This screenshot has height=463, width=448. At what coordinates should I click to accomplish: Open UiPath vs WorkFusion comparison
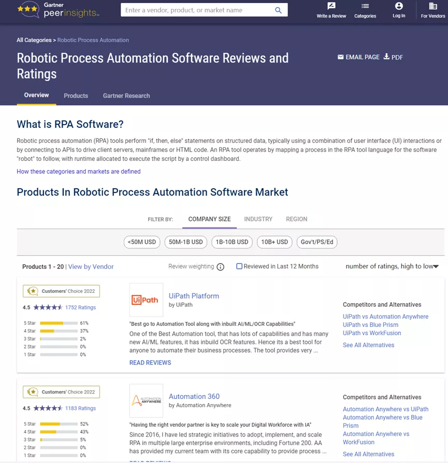372,333
